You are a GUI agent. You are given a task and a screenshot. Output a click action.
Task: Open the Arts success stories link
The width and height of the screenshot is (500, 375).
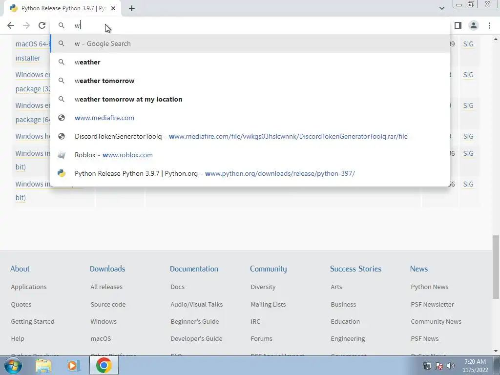click(x=336, y=287)
